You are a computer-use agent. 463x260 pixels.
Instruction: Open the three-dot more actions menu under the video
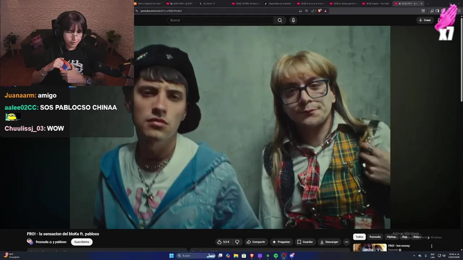(x=347, y=242)
